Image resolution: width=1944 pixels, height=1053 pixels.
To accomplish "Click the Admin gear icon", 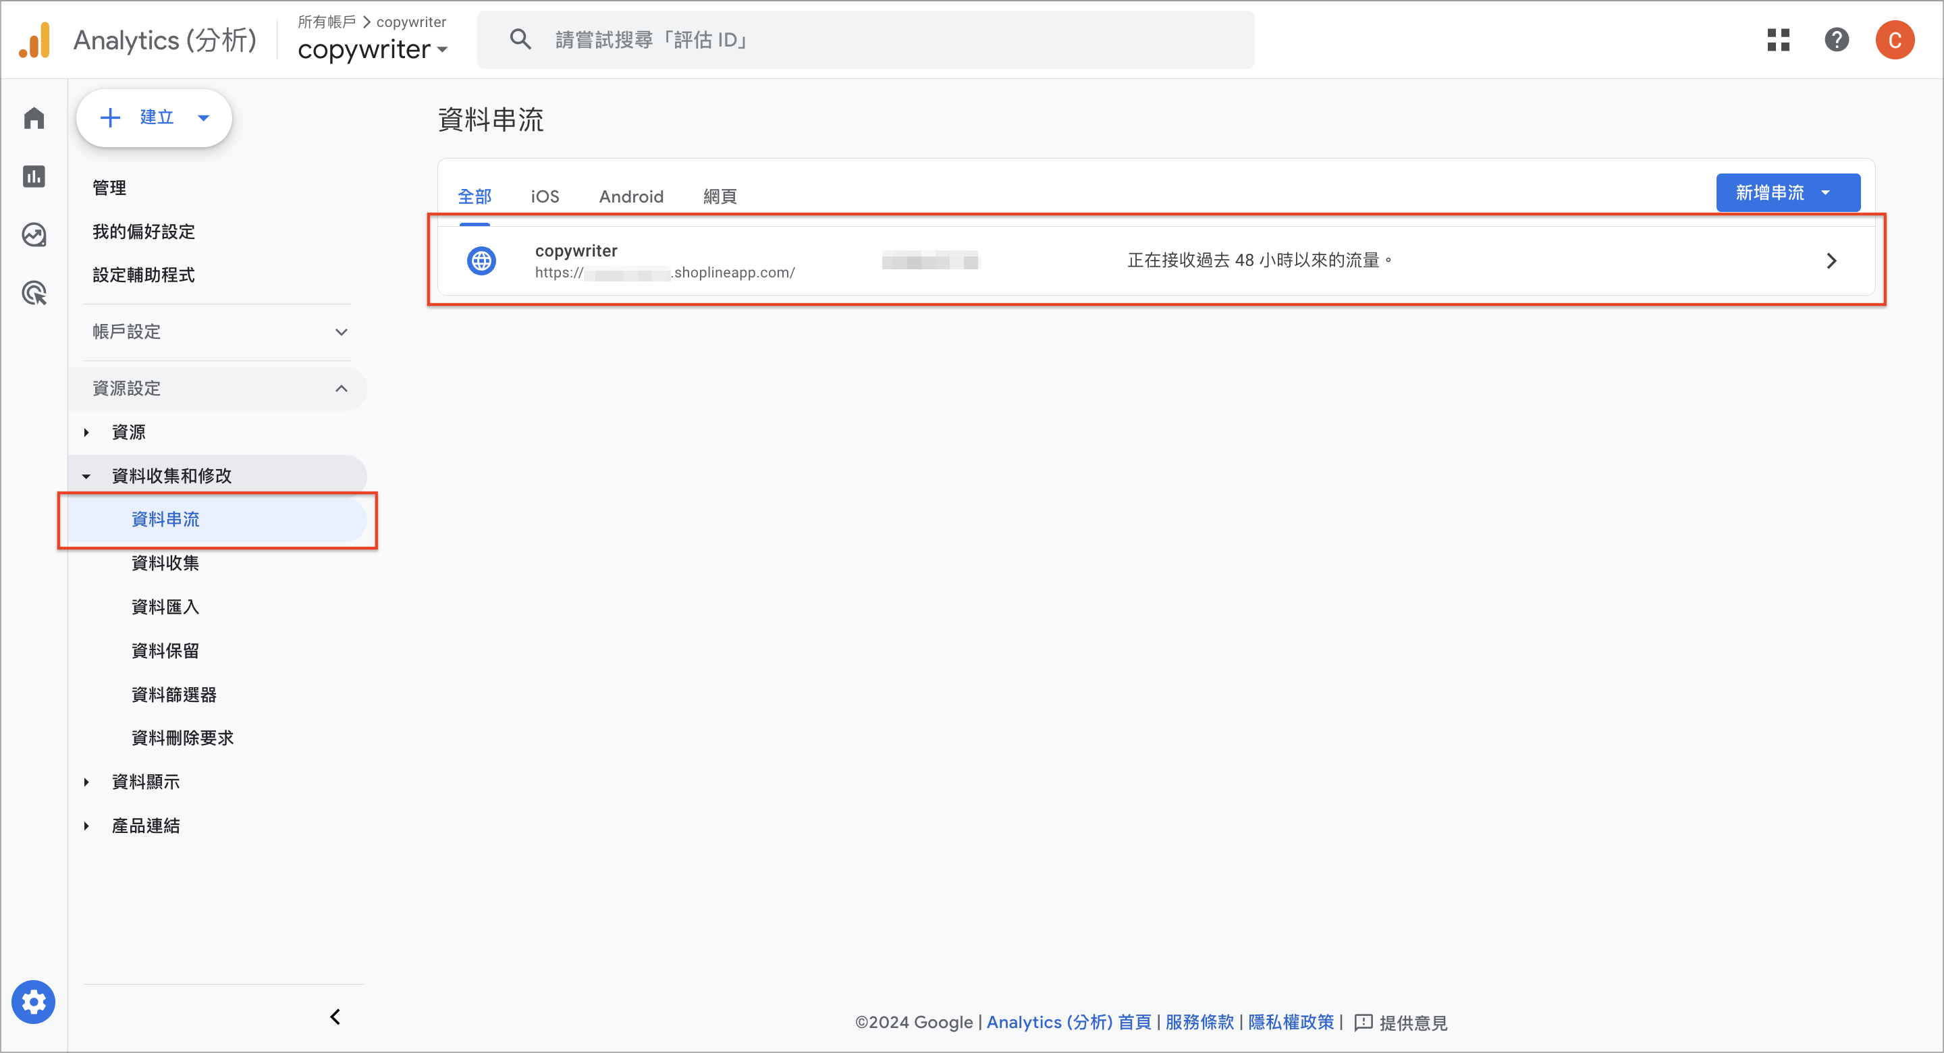I will (x=33, y=1002).
